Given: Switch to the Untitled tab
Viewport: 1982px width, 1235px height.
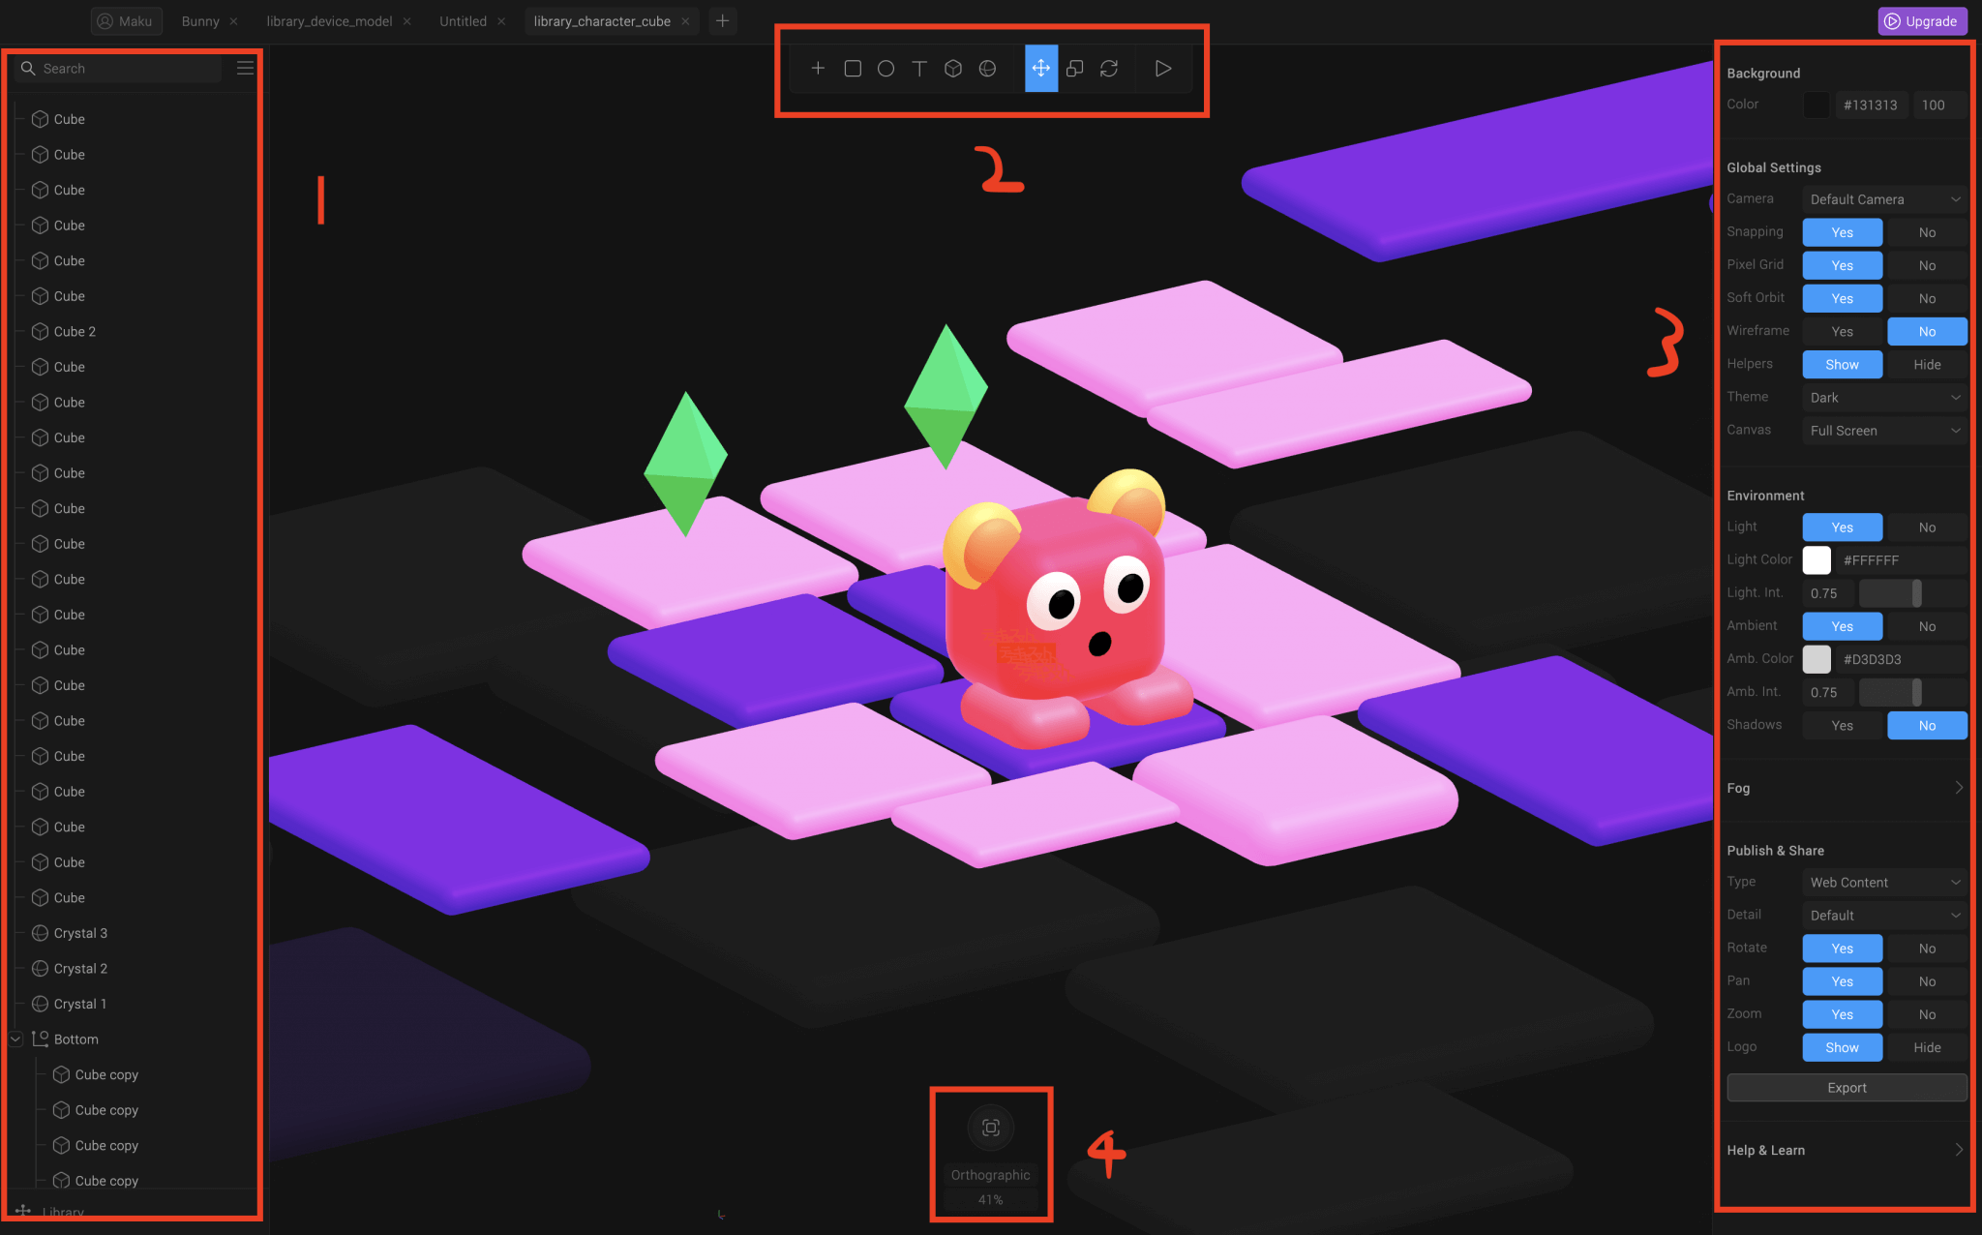Looking at the screenshot, I should 463,21.
